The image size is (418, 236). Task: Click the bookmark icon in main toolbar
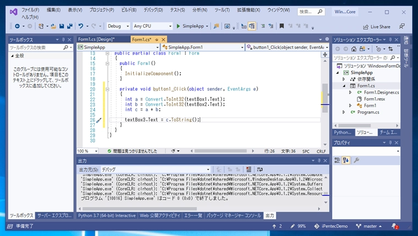[x=282, y=26]
